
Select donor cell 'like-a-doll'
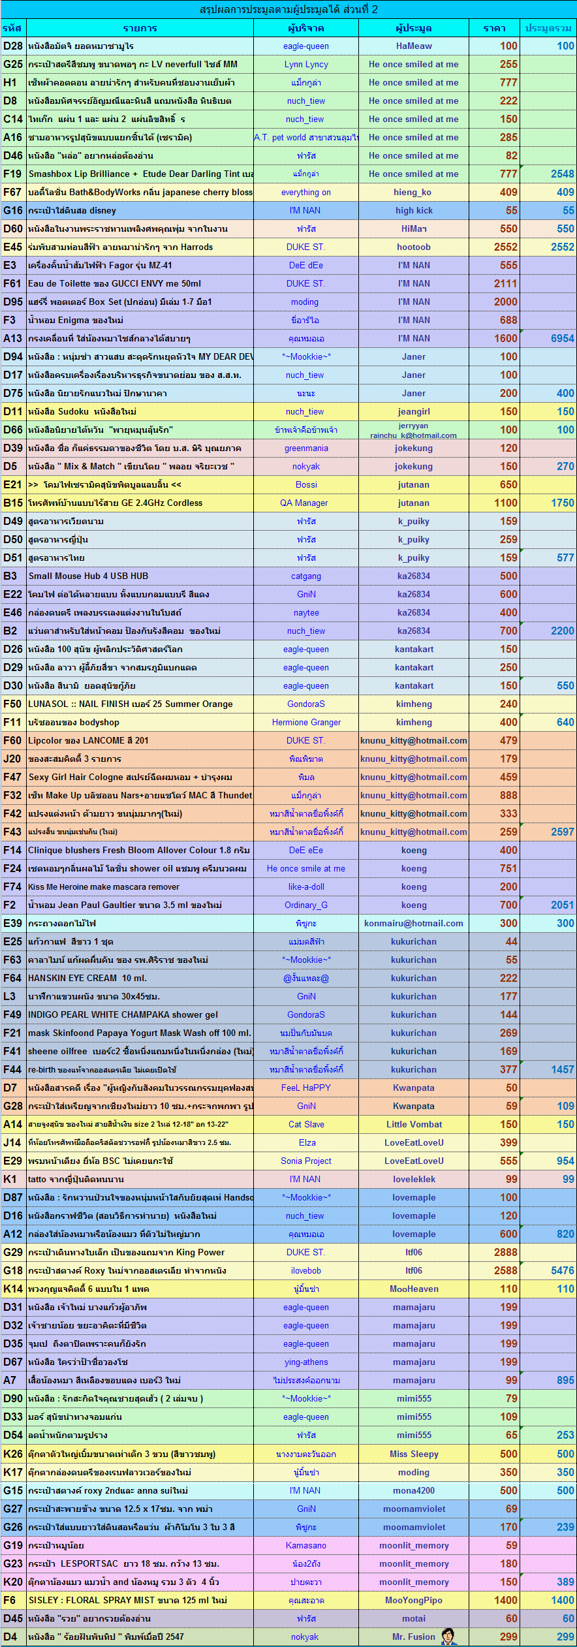(306, 887)
